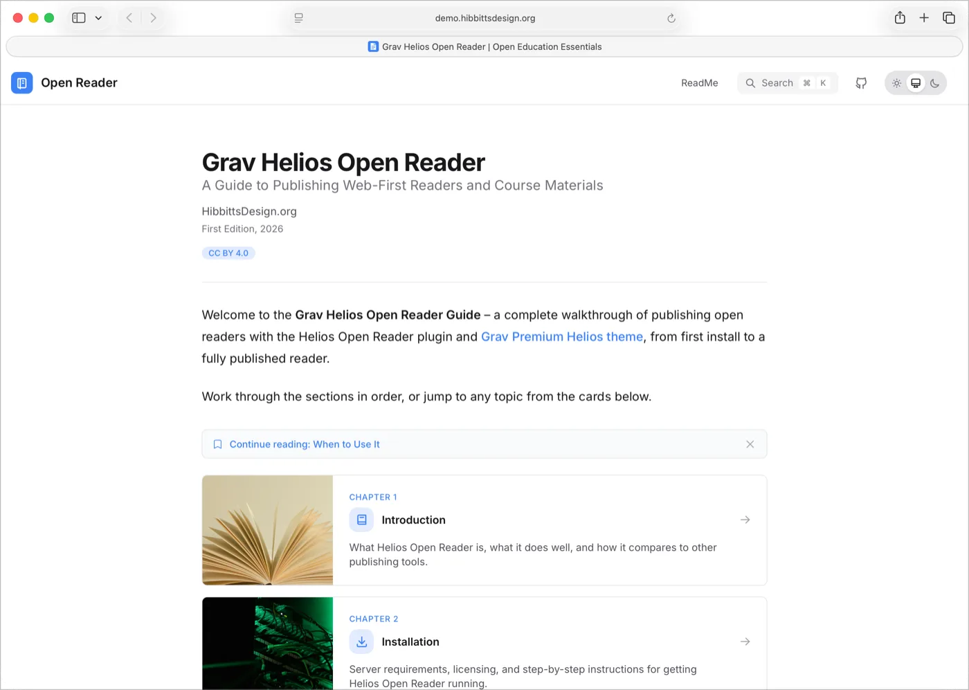
Task: Go forward in browser history
Action: (x=153, y=18)
